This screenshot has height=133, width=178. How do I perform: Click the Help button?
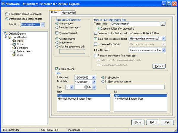tap(152, 122)
